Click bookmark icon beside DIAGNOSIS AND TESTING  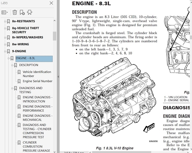[x=15, y=88]
